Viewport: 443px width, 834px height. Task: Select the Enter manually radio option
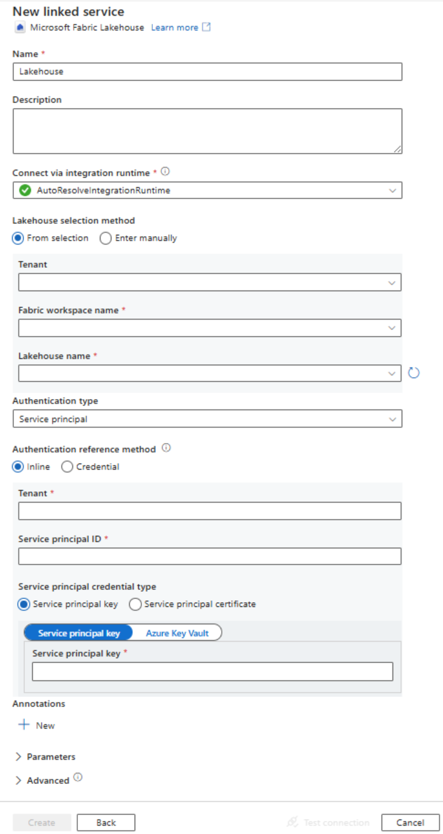tap(106, 238)
